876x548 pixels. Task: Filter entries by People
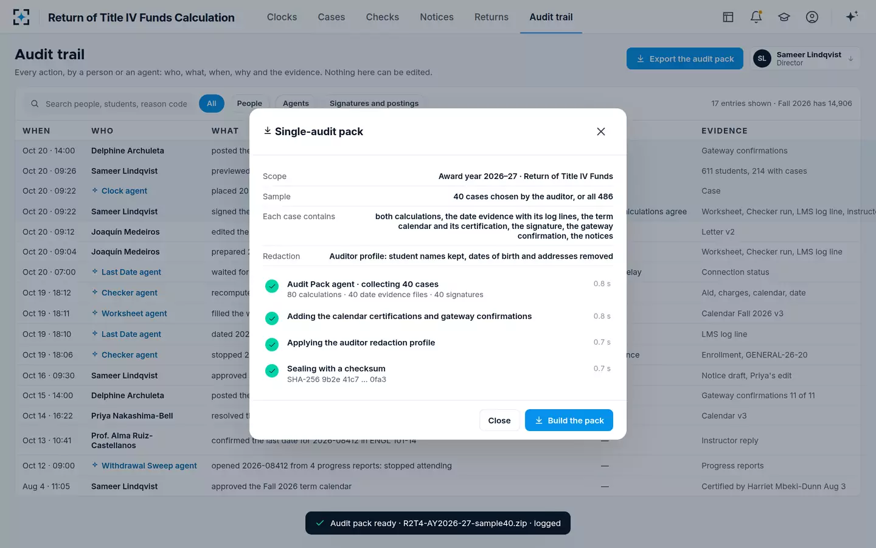(249, 104)
